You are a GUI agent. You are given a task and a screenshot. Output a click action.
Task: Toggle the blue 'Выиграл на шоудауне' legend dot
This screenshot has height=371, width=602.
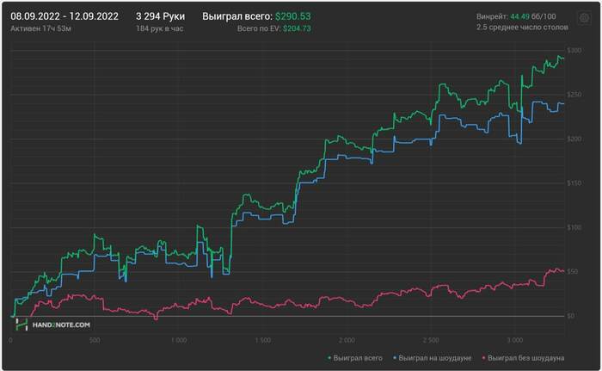click(x=394, y=358)
